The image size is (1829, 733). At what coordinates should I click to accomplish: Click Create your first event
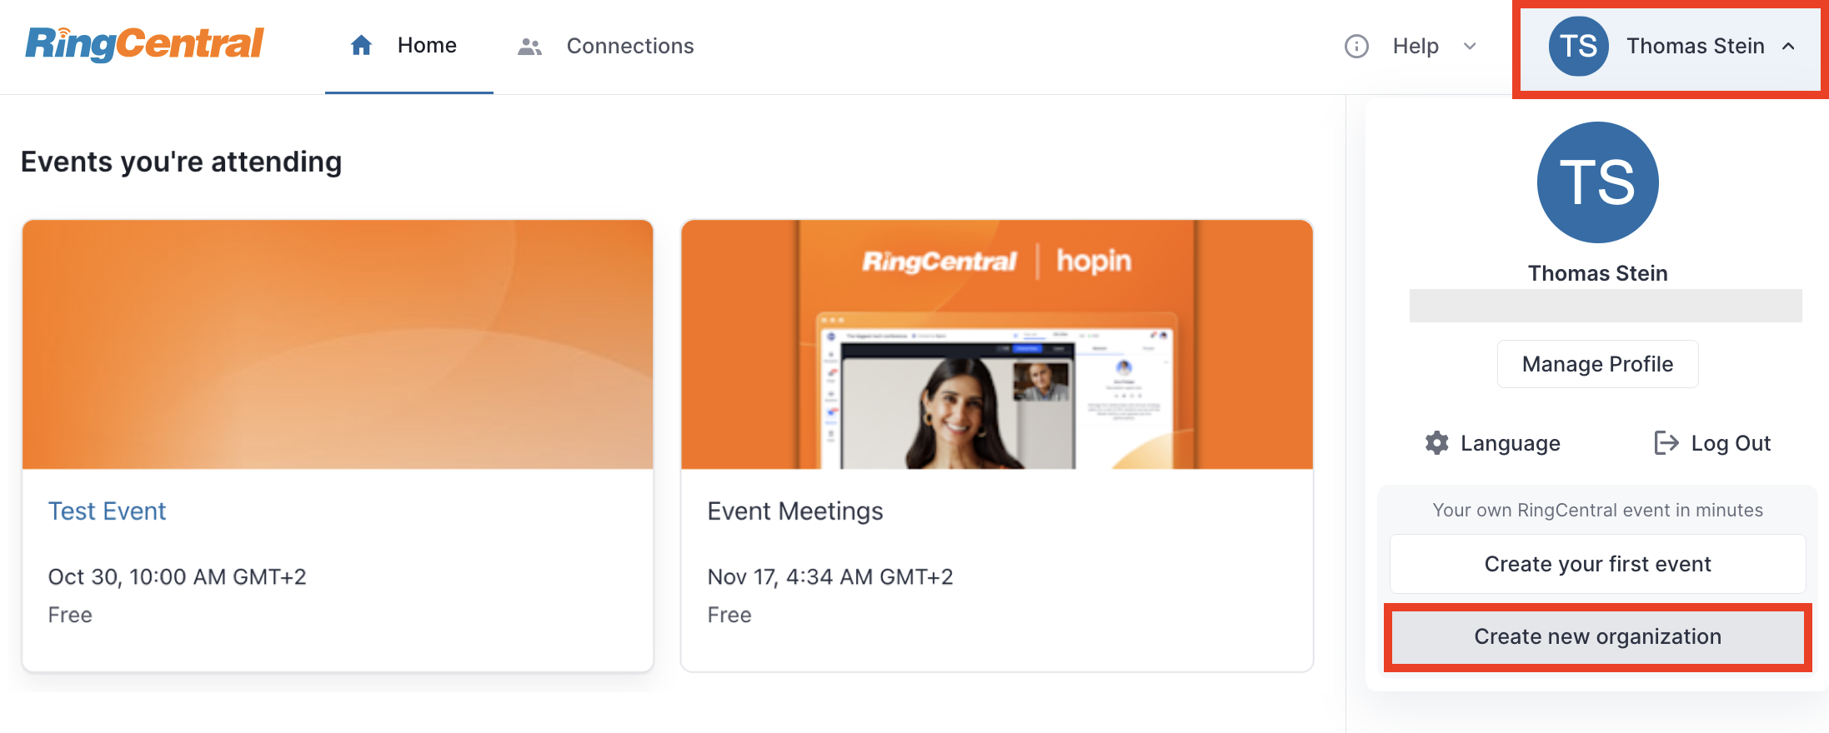1597,564
